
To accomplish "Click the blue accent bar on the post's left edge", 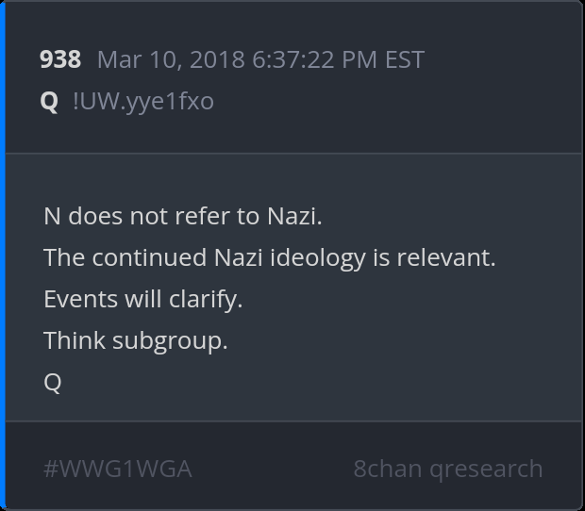I will [3, 255].
